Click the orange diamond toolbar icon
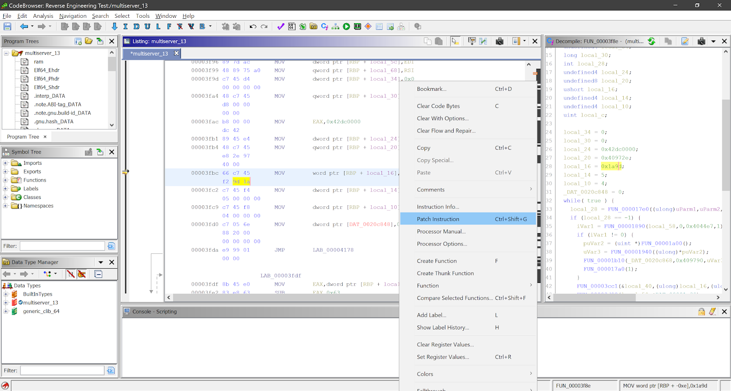The image size is (731, 391). (368, 26)
